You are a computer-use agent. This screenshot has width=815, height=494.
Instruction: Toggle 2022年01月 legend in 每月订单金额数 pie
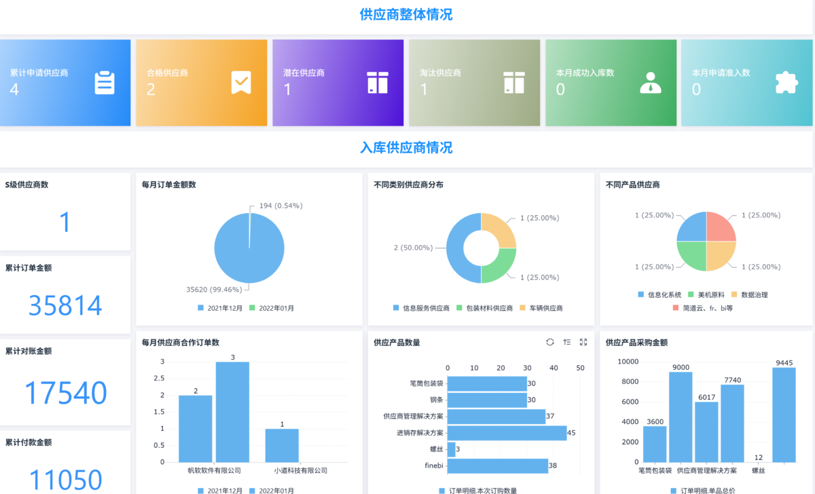272,308
